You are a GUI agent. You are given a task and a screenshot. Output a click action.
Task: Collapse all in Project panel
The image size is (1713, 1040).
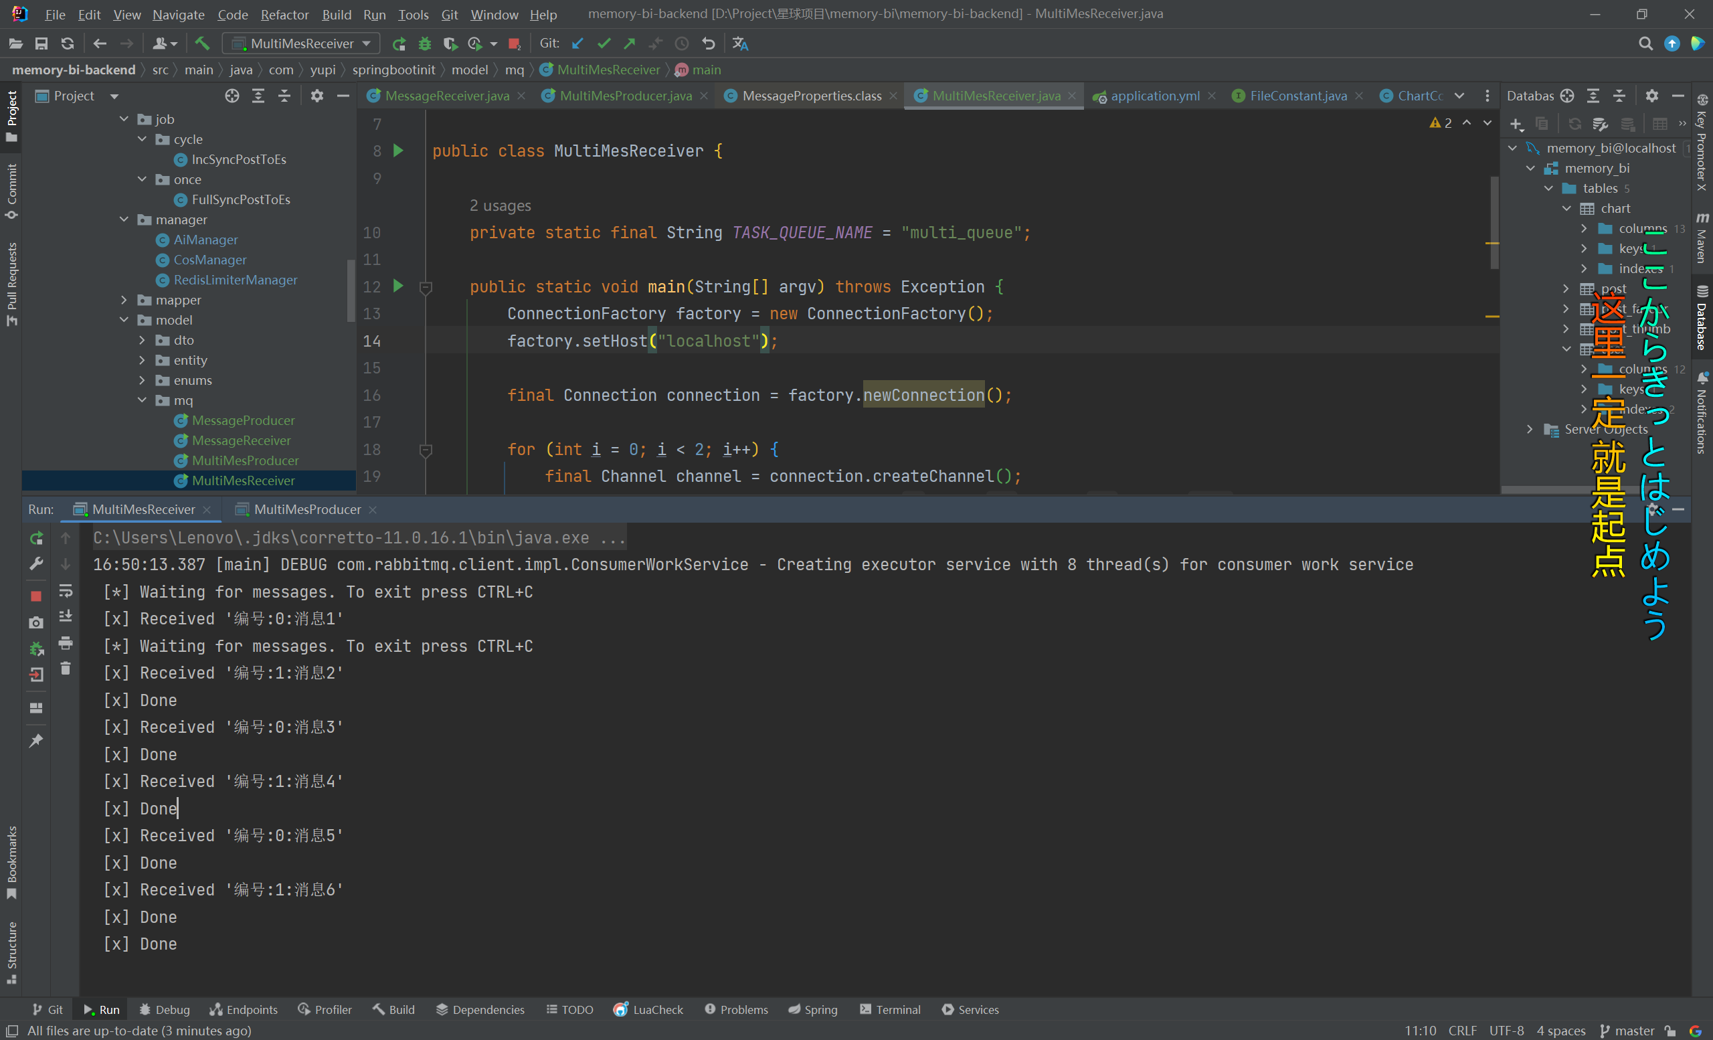(x=284, y=96)
